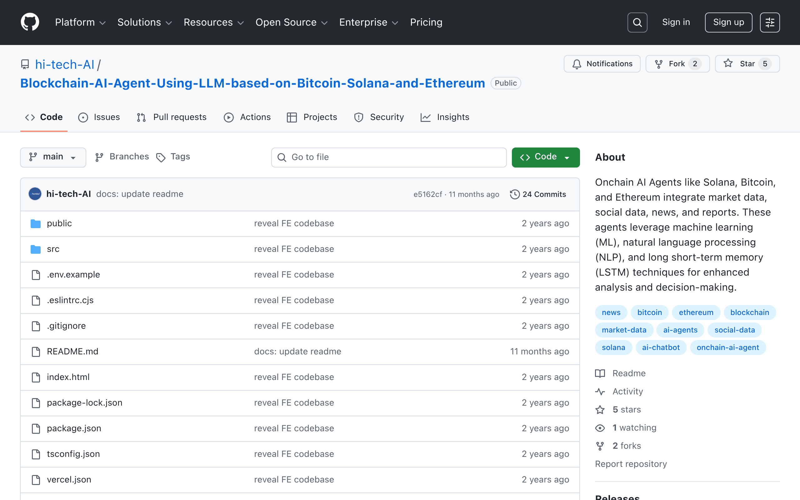Select the social-data topic tag

point(735,330)
